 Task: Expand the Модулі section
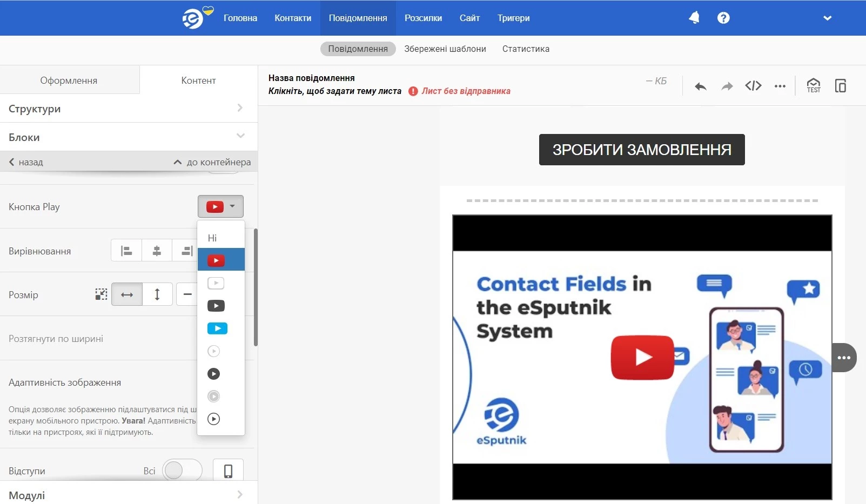129,495
